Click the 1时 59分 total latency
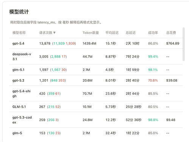Image resolution: width=189 pixels, height=142 pixels. pyautogui.click(x=133, y=70)
